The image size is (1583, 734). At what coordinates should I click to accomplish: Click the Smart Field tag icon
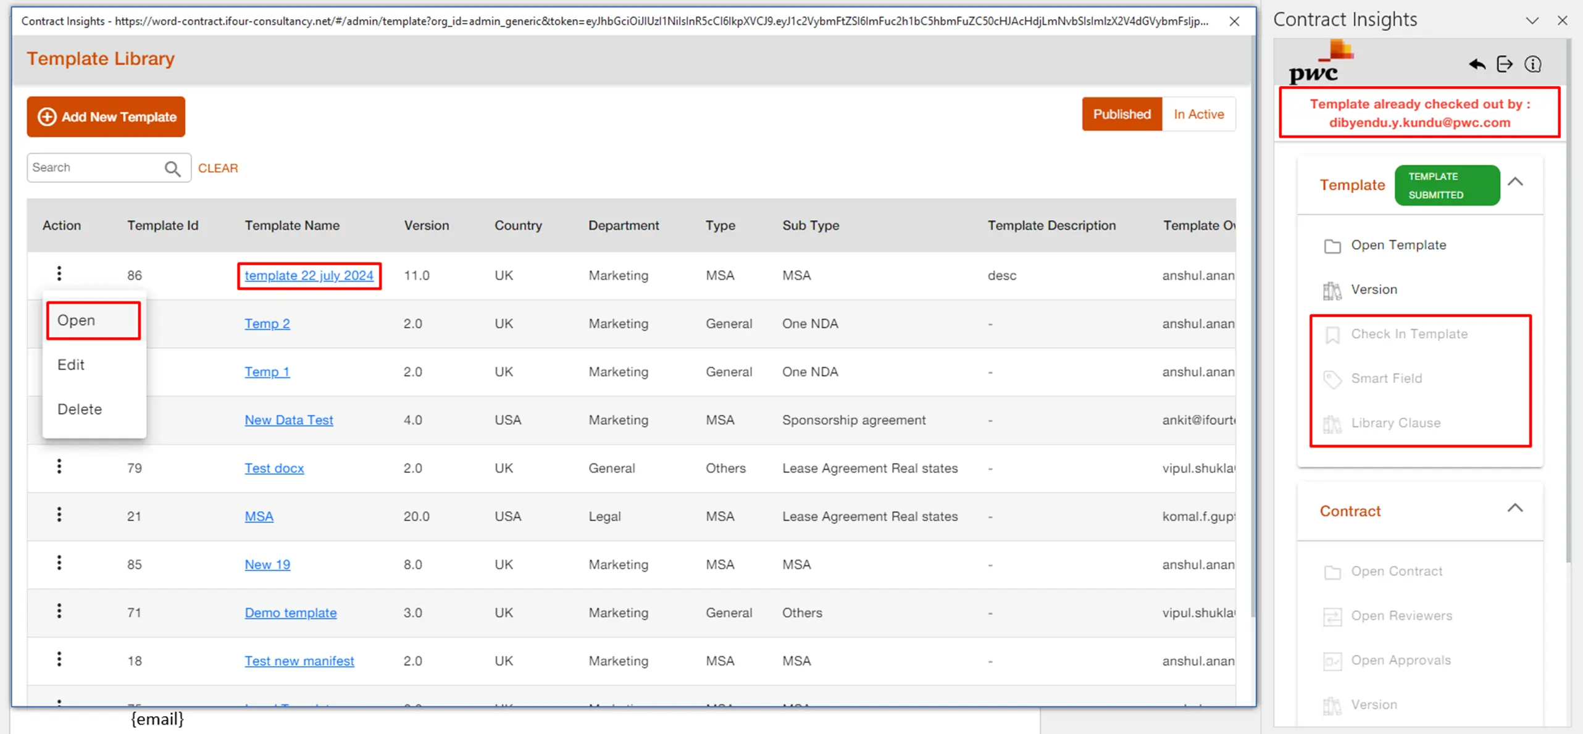(x=1332, y=380)
